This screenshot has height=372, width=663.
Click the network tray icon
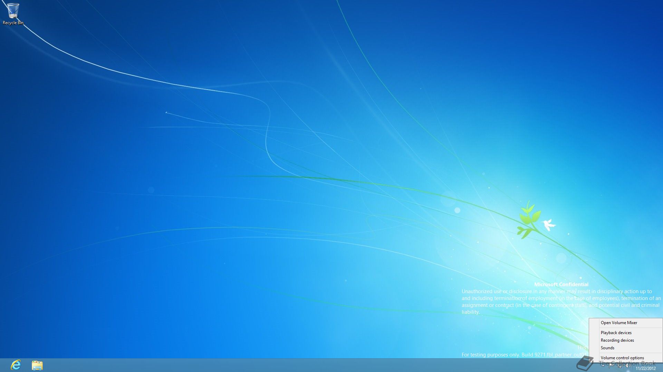click(x=620, y=365)
